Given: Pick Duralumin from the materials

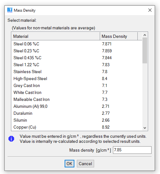Looking at the screenshot, I should coord(77,113).
